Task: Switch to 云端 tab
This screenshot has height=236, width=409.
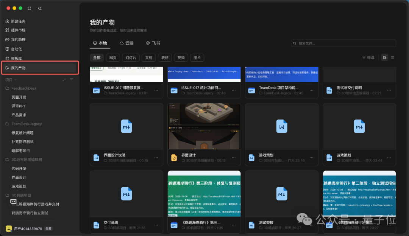Action: coord(126,43)
